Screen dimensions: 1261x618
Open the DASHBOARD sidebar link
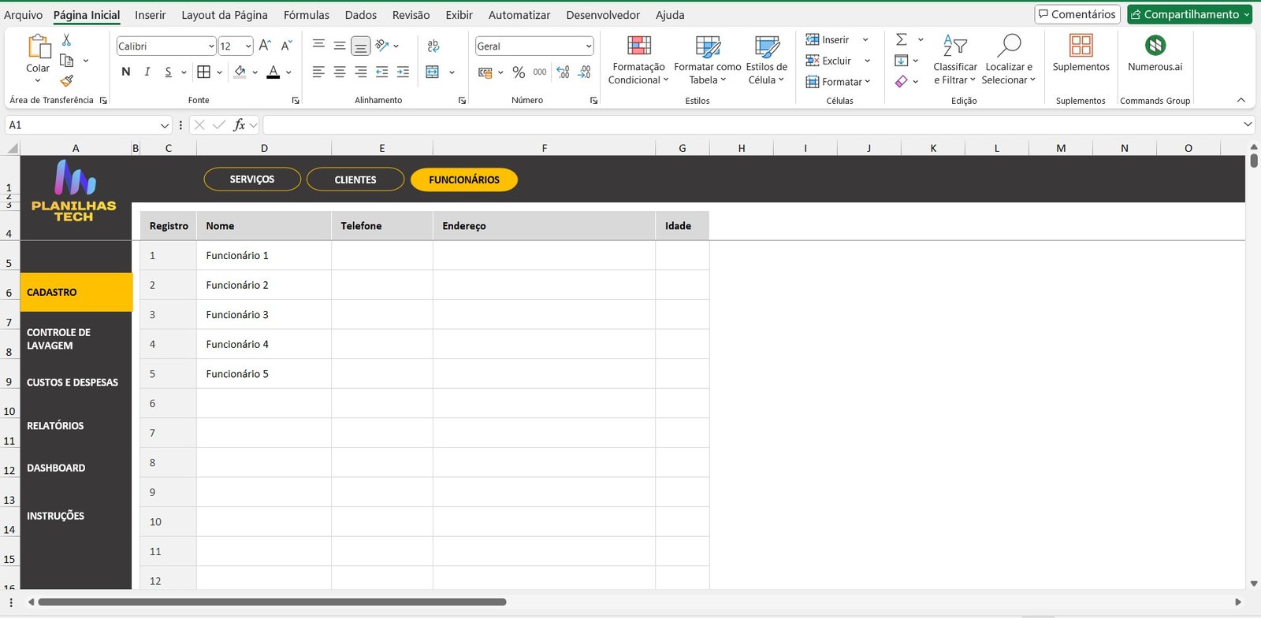[x=56, y=468]
